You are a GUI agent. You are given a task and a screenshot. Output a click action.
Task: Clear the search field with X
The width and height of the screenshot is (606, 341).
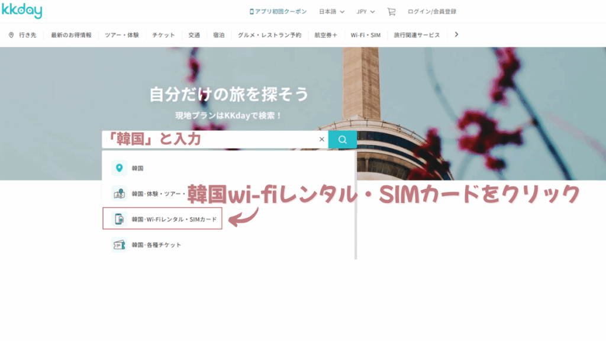coord(321,139)
